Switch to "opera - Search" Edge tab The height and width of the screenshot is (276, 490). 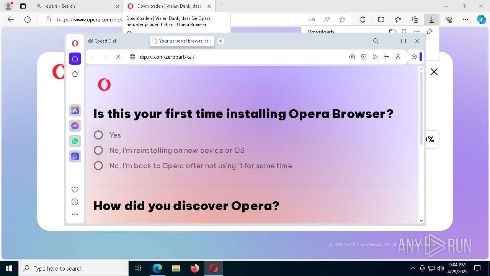[x=78, y=6]
